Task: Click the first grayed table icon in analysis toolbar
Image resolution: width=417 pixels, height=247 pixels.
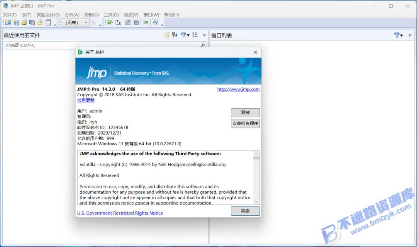Action: [128, 22]
